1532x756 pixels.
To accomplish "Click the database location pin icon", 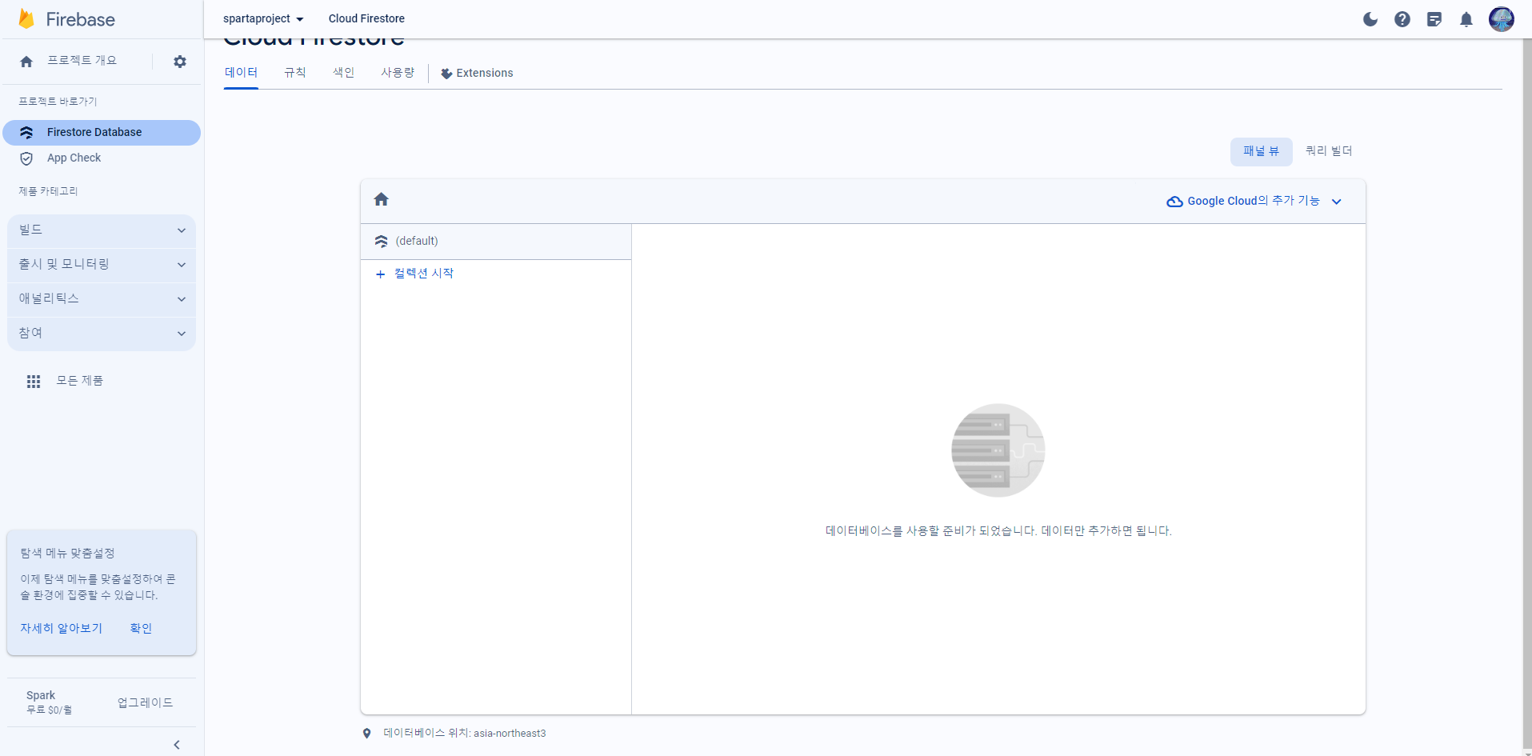I will 367,734.
